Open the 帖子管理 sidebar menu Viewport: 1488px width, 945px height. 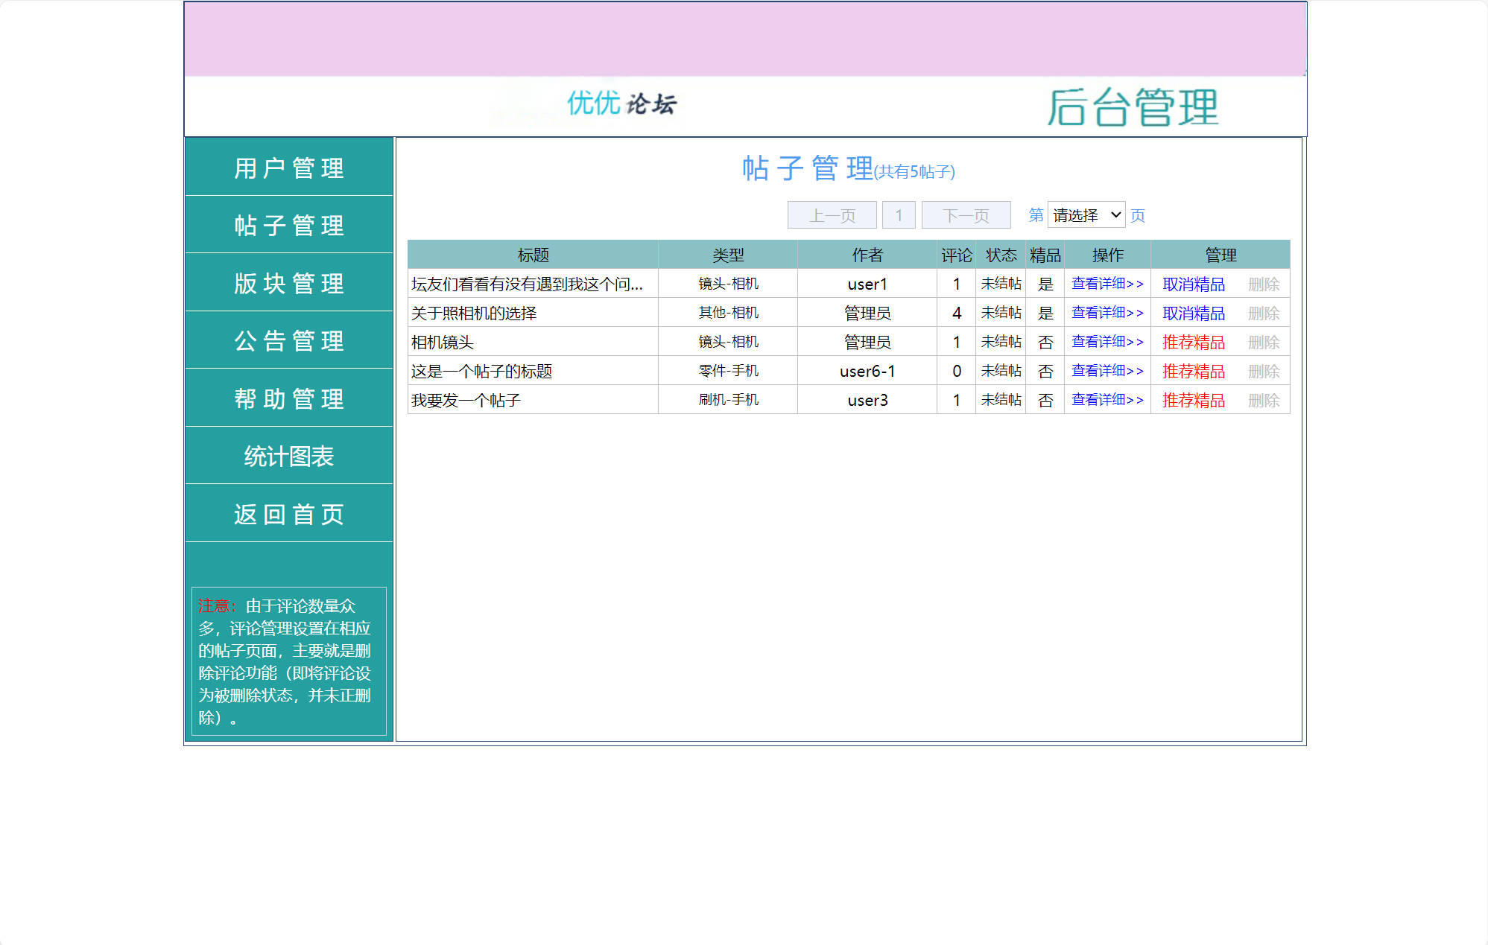click(288, 226)
